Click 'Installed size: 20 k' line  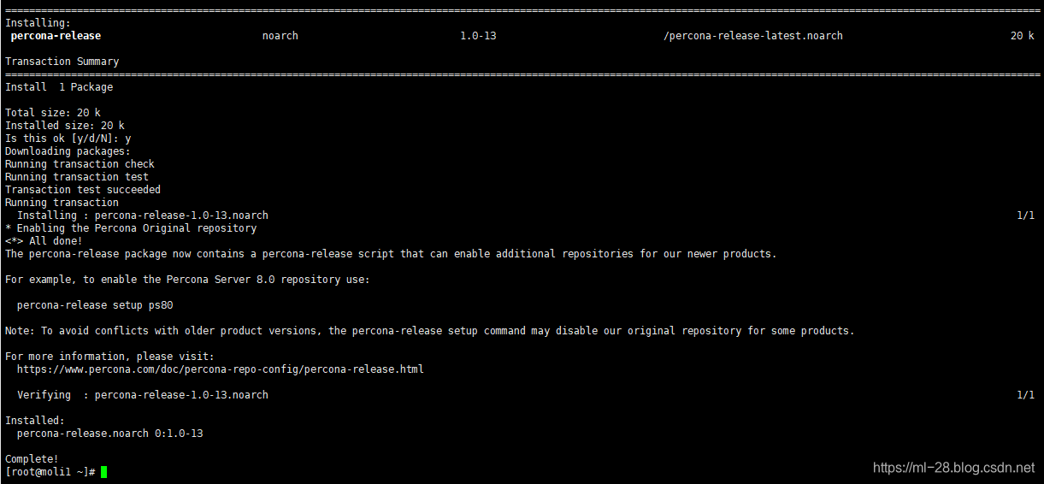point(65,126)
